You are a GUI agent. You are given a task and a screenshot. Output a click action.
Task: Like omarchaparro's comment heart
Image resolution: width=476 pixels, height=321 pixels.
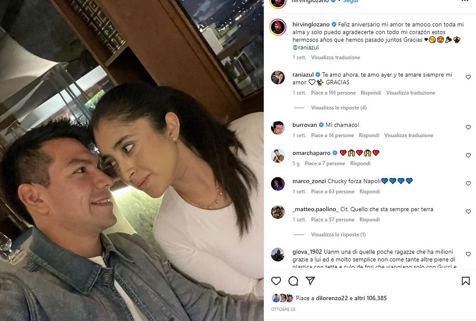468,155
